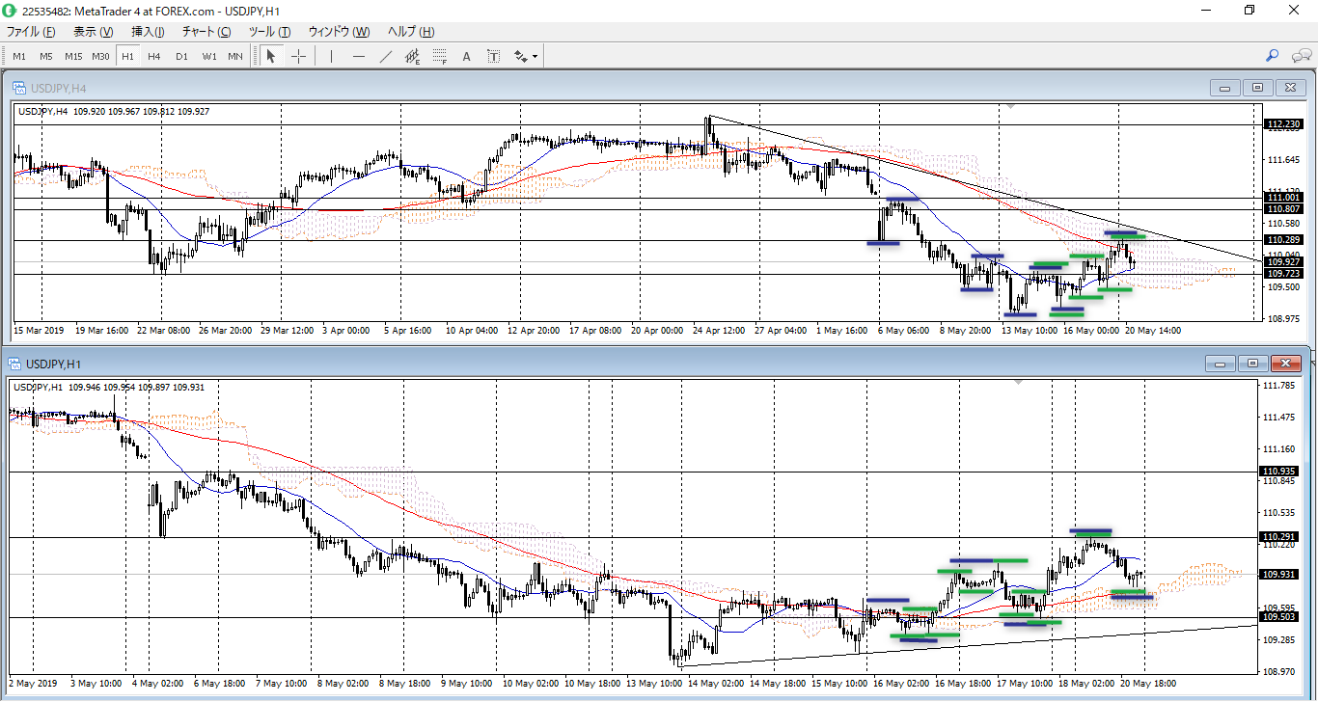
Task: Click H4 date label 15 Mar 2019
Action: 40,330
